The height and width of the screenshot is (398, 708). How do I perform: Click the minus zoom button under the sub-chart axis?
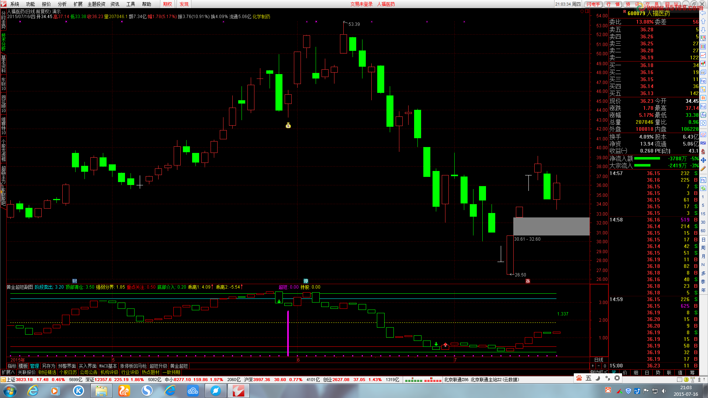[x=598, y=366]
